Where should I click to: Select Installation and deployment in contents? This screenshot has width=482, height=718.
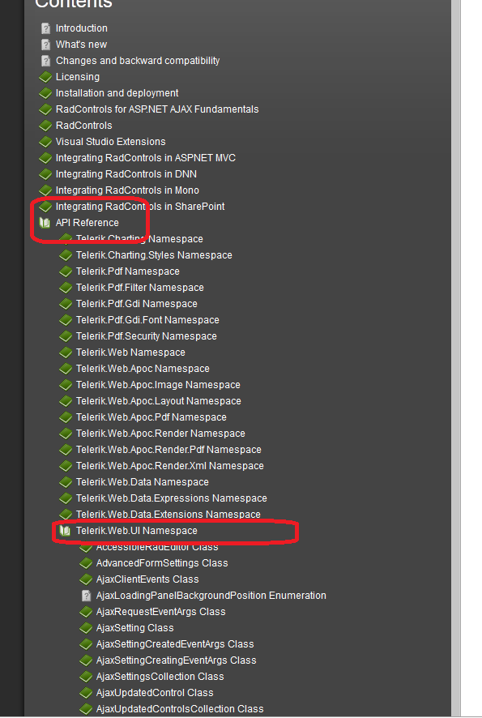[x=117, y=93]
